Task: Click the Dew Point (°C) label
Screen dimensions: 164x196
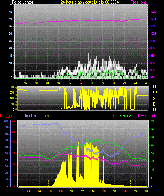Action: pos(150,115)
